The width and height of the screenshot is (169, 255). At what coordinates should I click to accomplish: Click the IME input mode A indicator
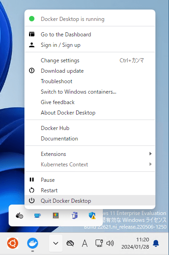click(x=85, y=244)
